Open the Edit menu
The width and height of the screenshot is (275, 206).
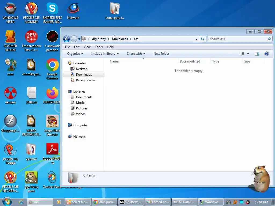[77, 47]
